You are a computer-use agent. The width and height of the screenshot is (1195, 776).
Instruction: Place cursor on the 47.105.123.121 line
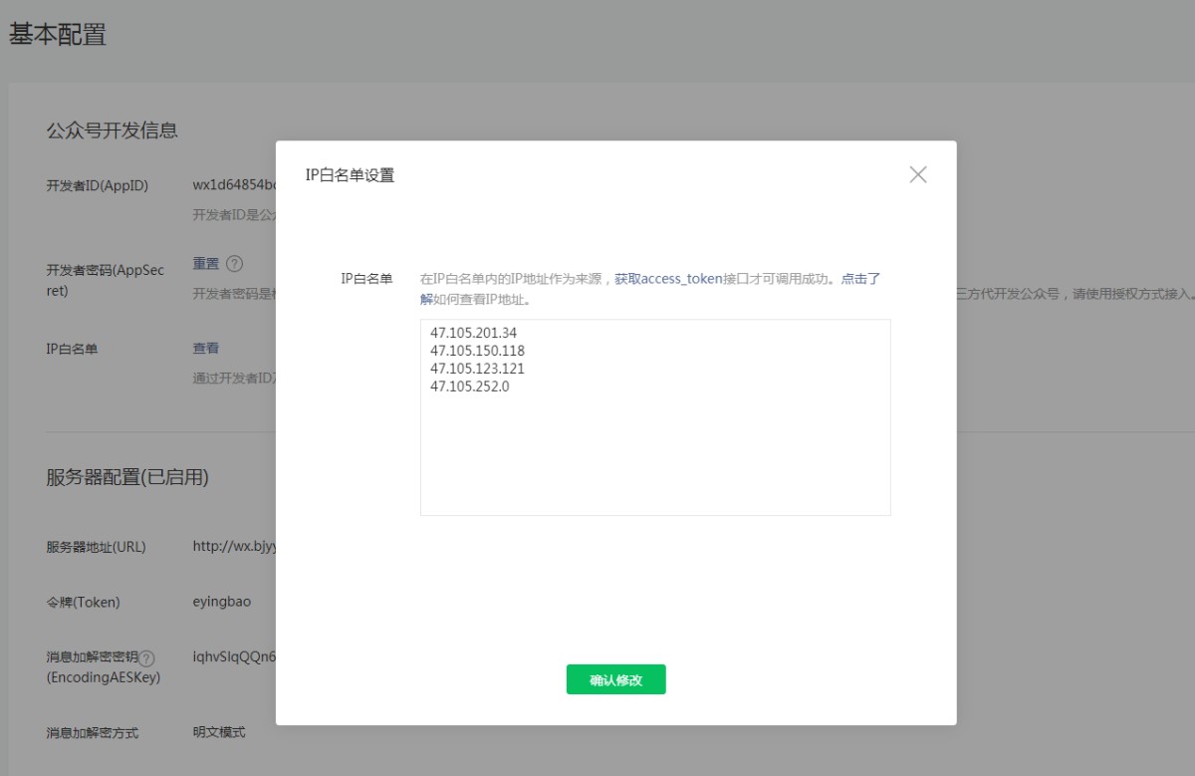(x=477, y=369)
